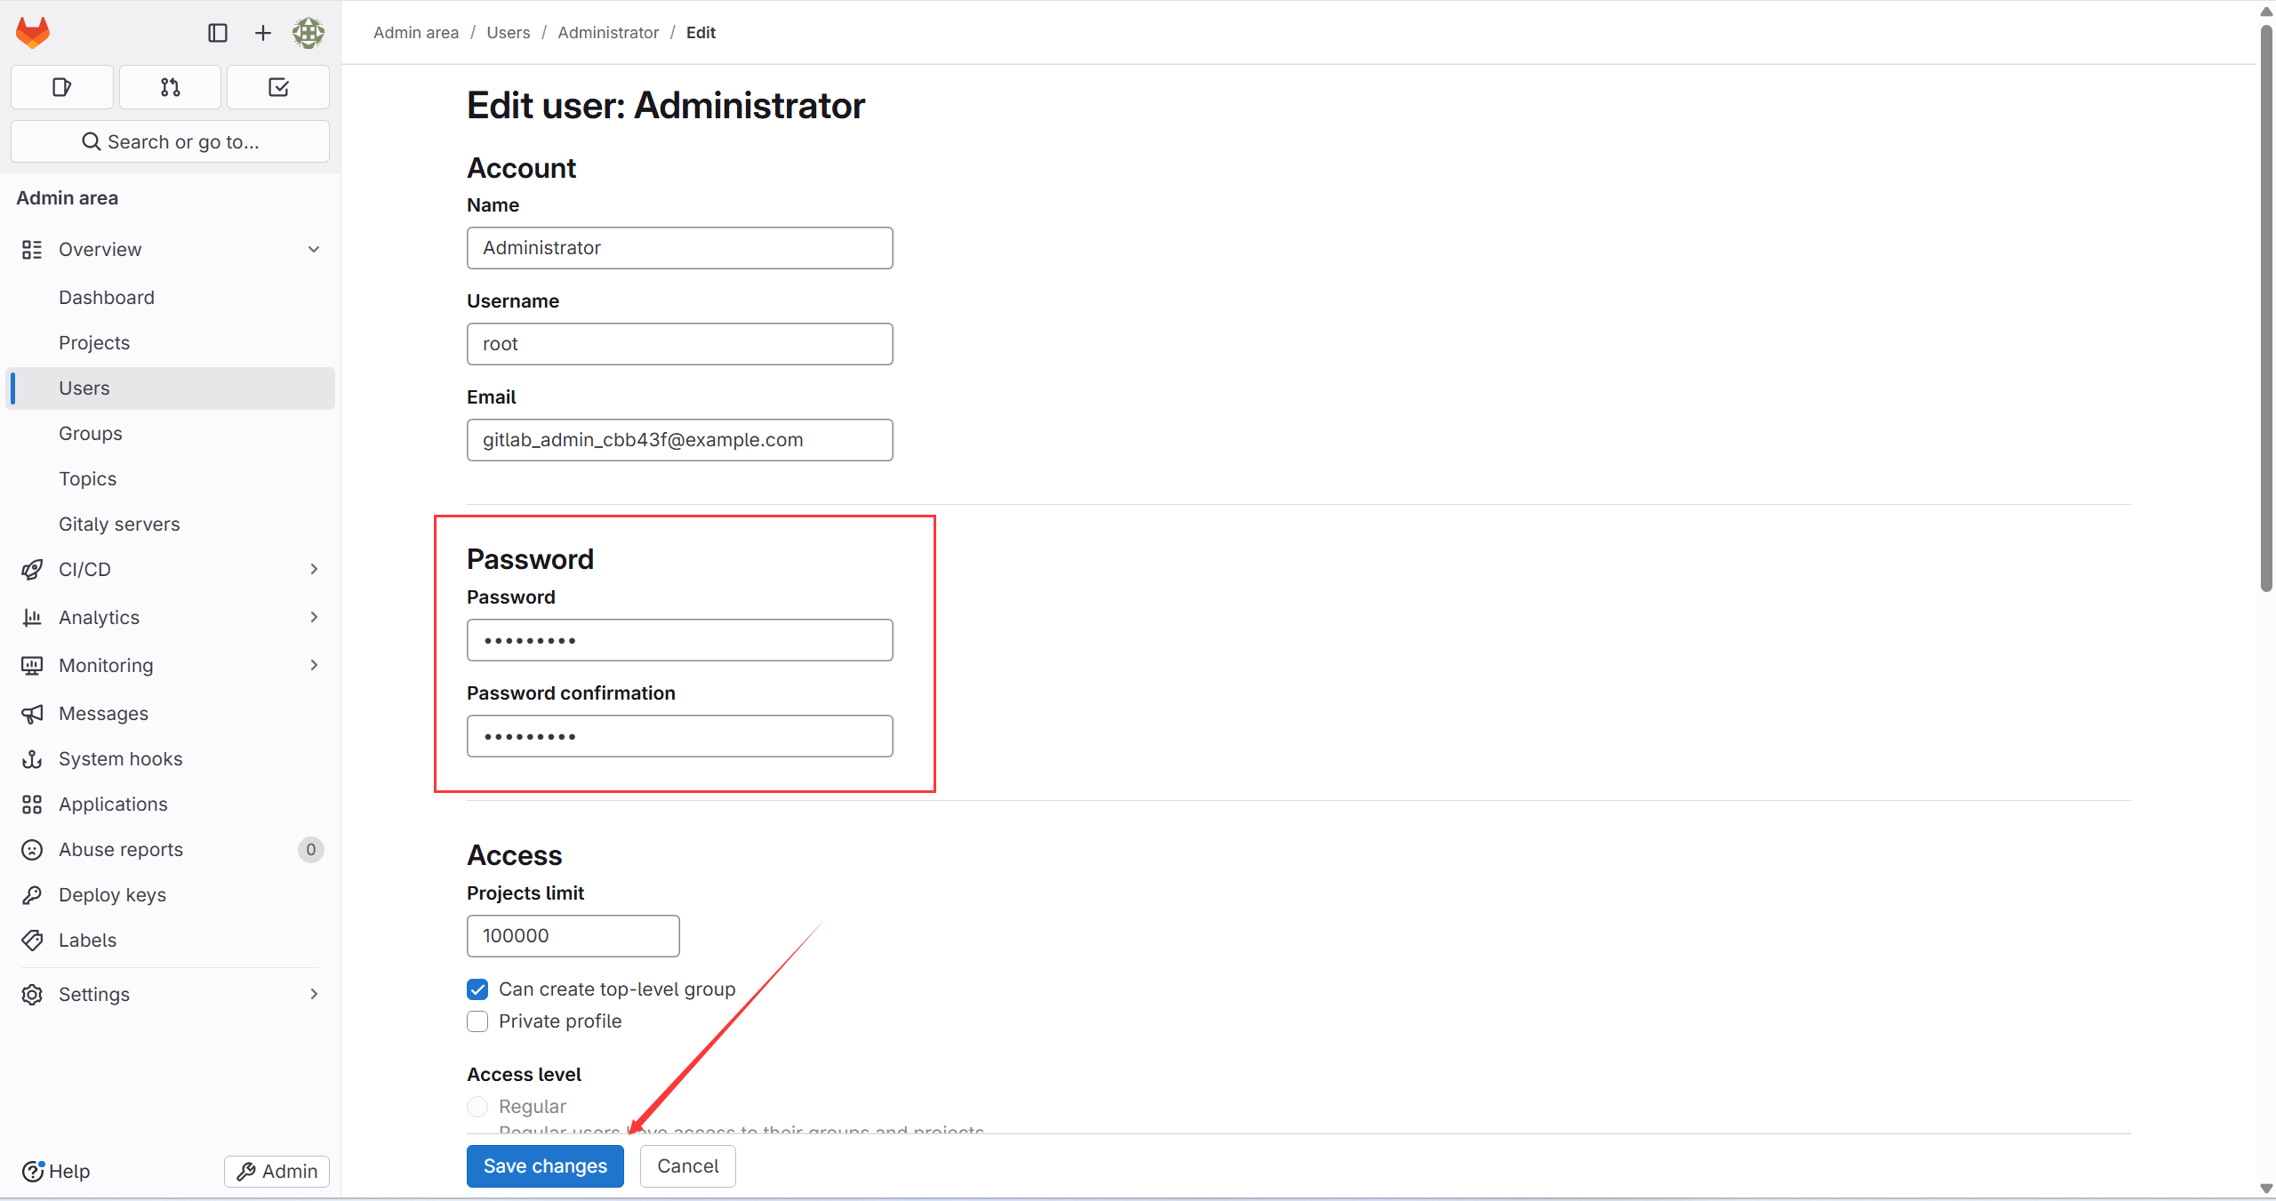Open the user avatar menu

click(309, 33)
